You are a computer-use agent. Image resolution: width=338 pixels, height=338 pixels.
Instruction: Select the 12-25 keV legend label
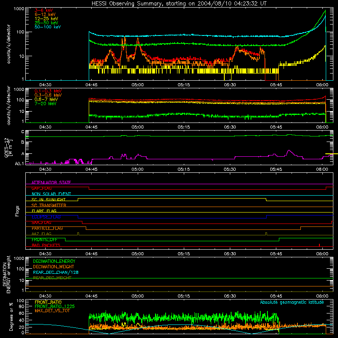(46, 19)
